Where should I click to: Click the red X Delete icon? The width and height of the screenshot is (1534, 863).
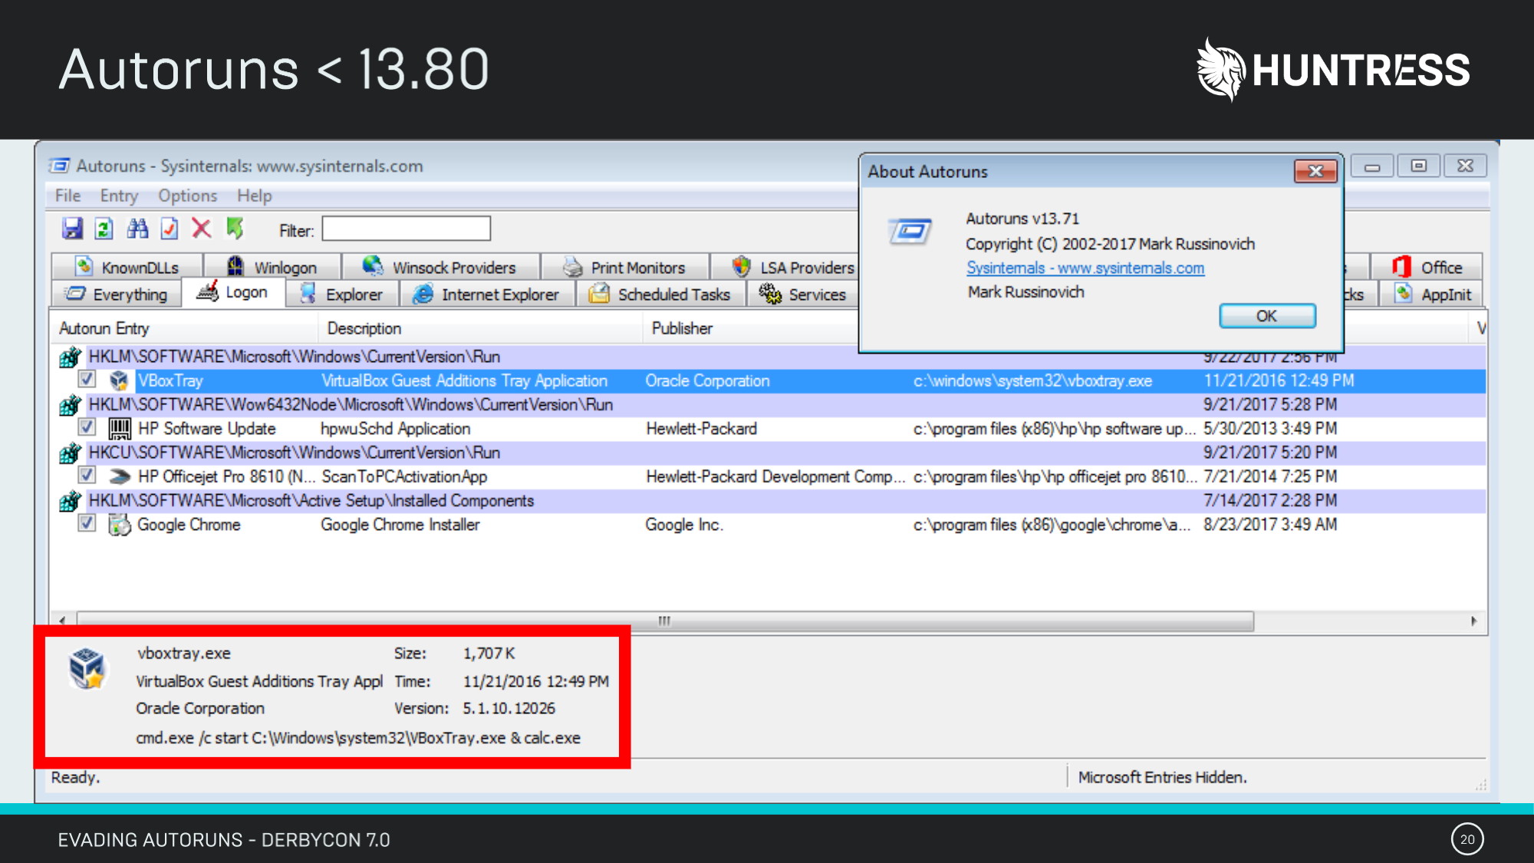pyautogui.click(x=202, y=229)
